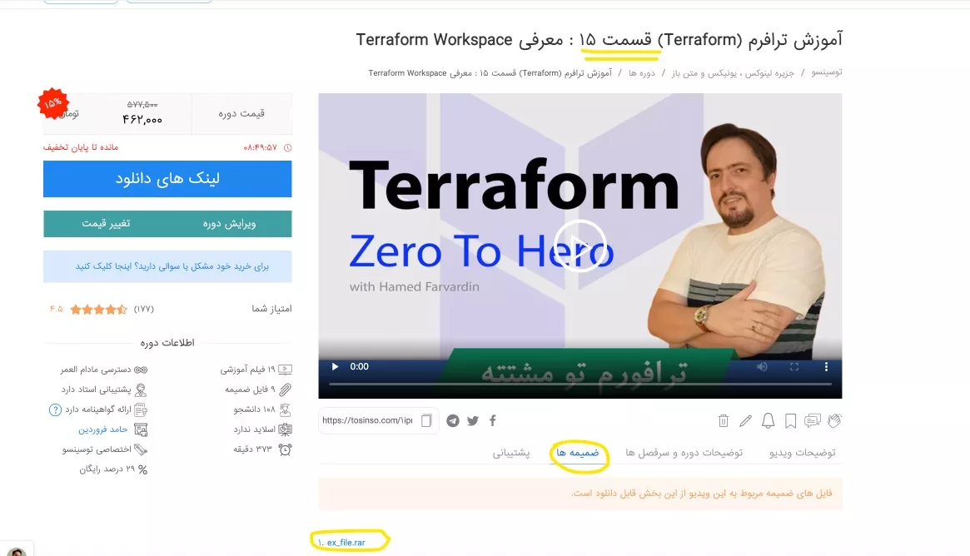Bookmark this video
970x556 pixels.
click(x=790, y=420)
